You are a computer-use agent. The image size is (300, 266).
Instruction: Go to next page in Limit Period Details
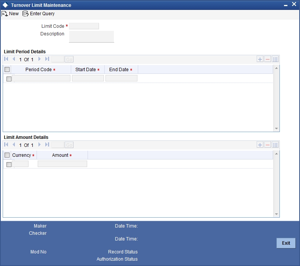pyautogui.click(x=40, y=59)
